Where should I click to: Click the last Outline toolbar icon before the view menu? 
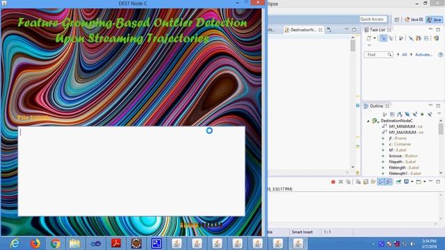[x=430, y=114]
